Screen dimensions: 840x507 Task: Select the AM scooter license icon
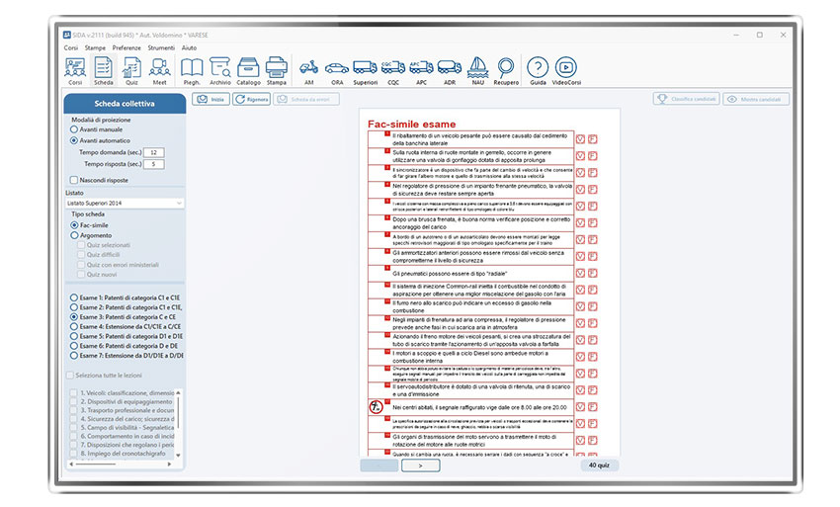coord(308,70)
